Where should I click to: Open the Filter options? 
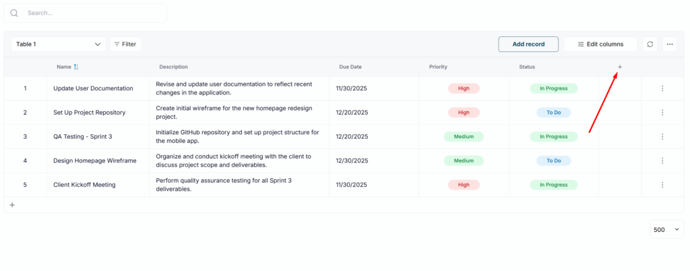pos(125,44)
